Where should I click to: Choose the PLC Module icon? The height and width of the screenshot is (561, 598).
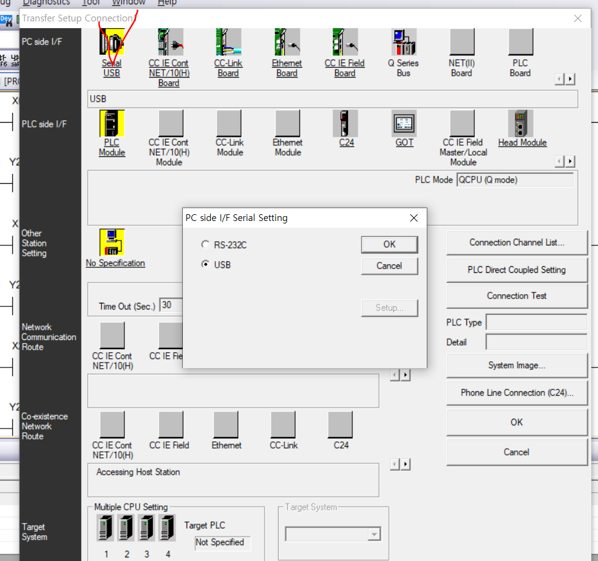click(112, 123)
